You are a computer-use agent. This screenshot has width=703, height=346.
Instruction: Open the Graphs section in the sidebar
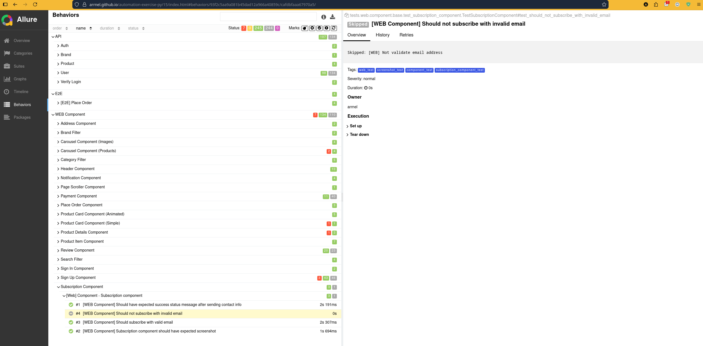coord(20,79)
